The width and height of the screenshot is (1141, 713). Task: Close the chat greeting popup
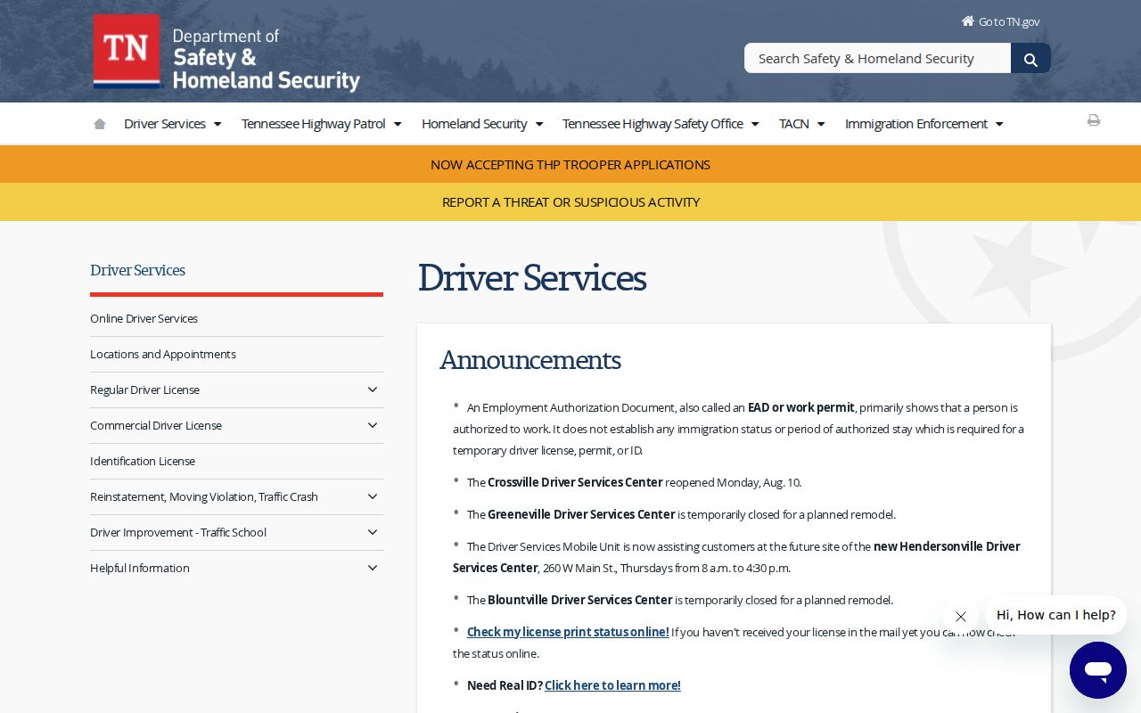click(x=960, y=617)
